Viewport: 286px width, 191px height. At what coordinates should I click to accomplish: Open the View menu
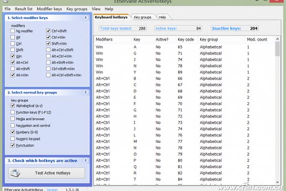(x=96, y=9)
